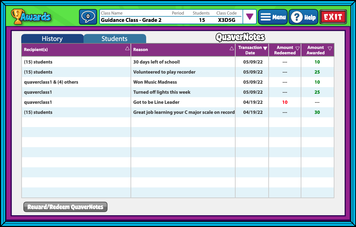Click date of Line Leader transaction
Viewport: 356px width, 227px height.
pos(253,102)
